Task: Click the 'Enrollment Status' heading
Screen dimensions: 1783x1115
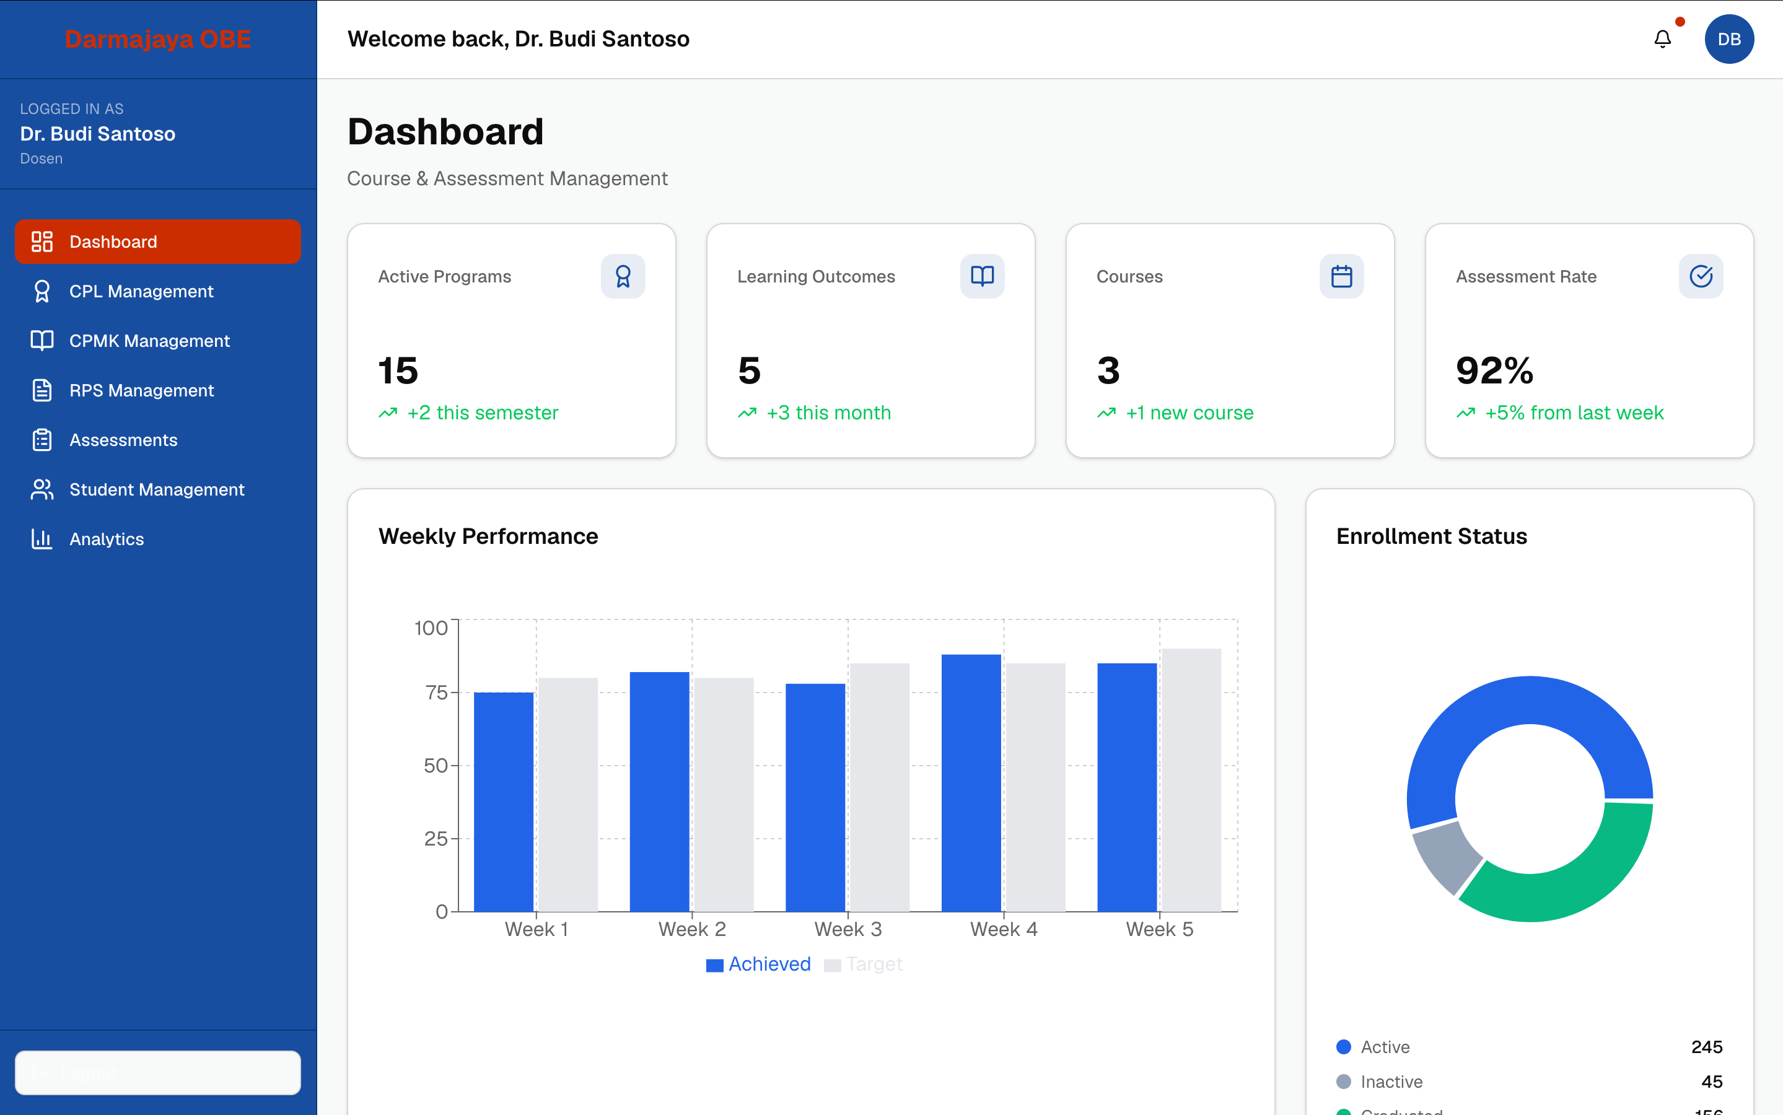Action: 1431,536
